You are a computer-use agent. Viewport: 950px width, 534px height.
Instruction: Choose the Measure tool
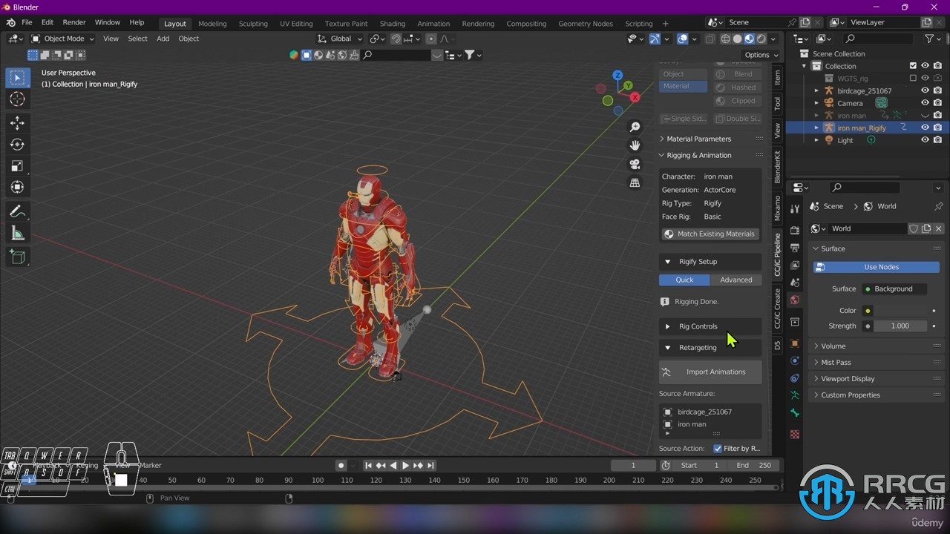pyautogui.click(x=18, y=233)
